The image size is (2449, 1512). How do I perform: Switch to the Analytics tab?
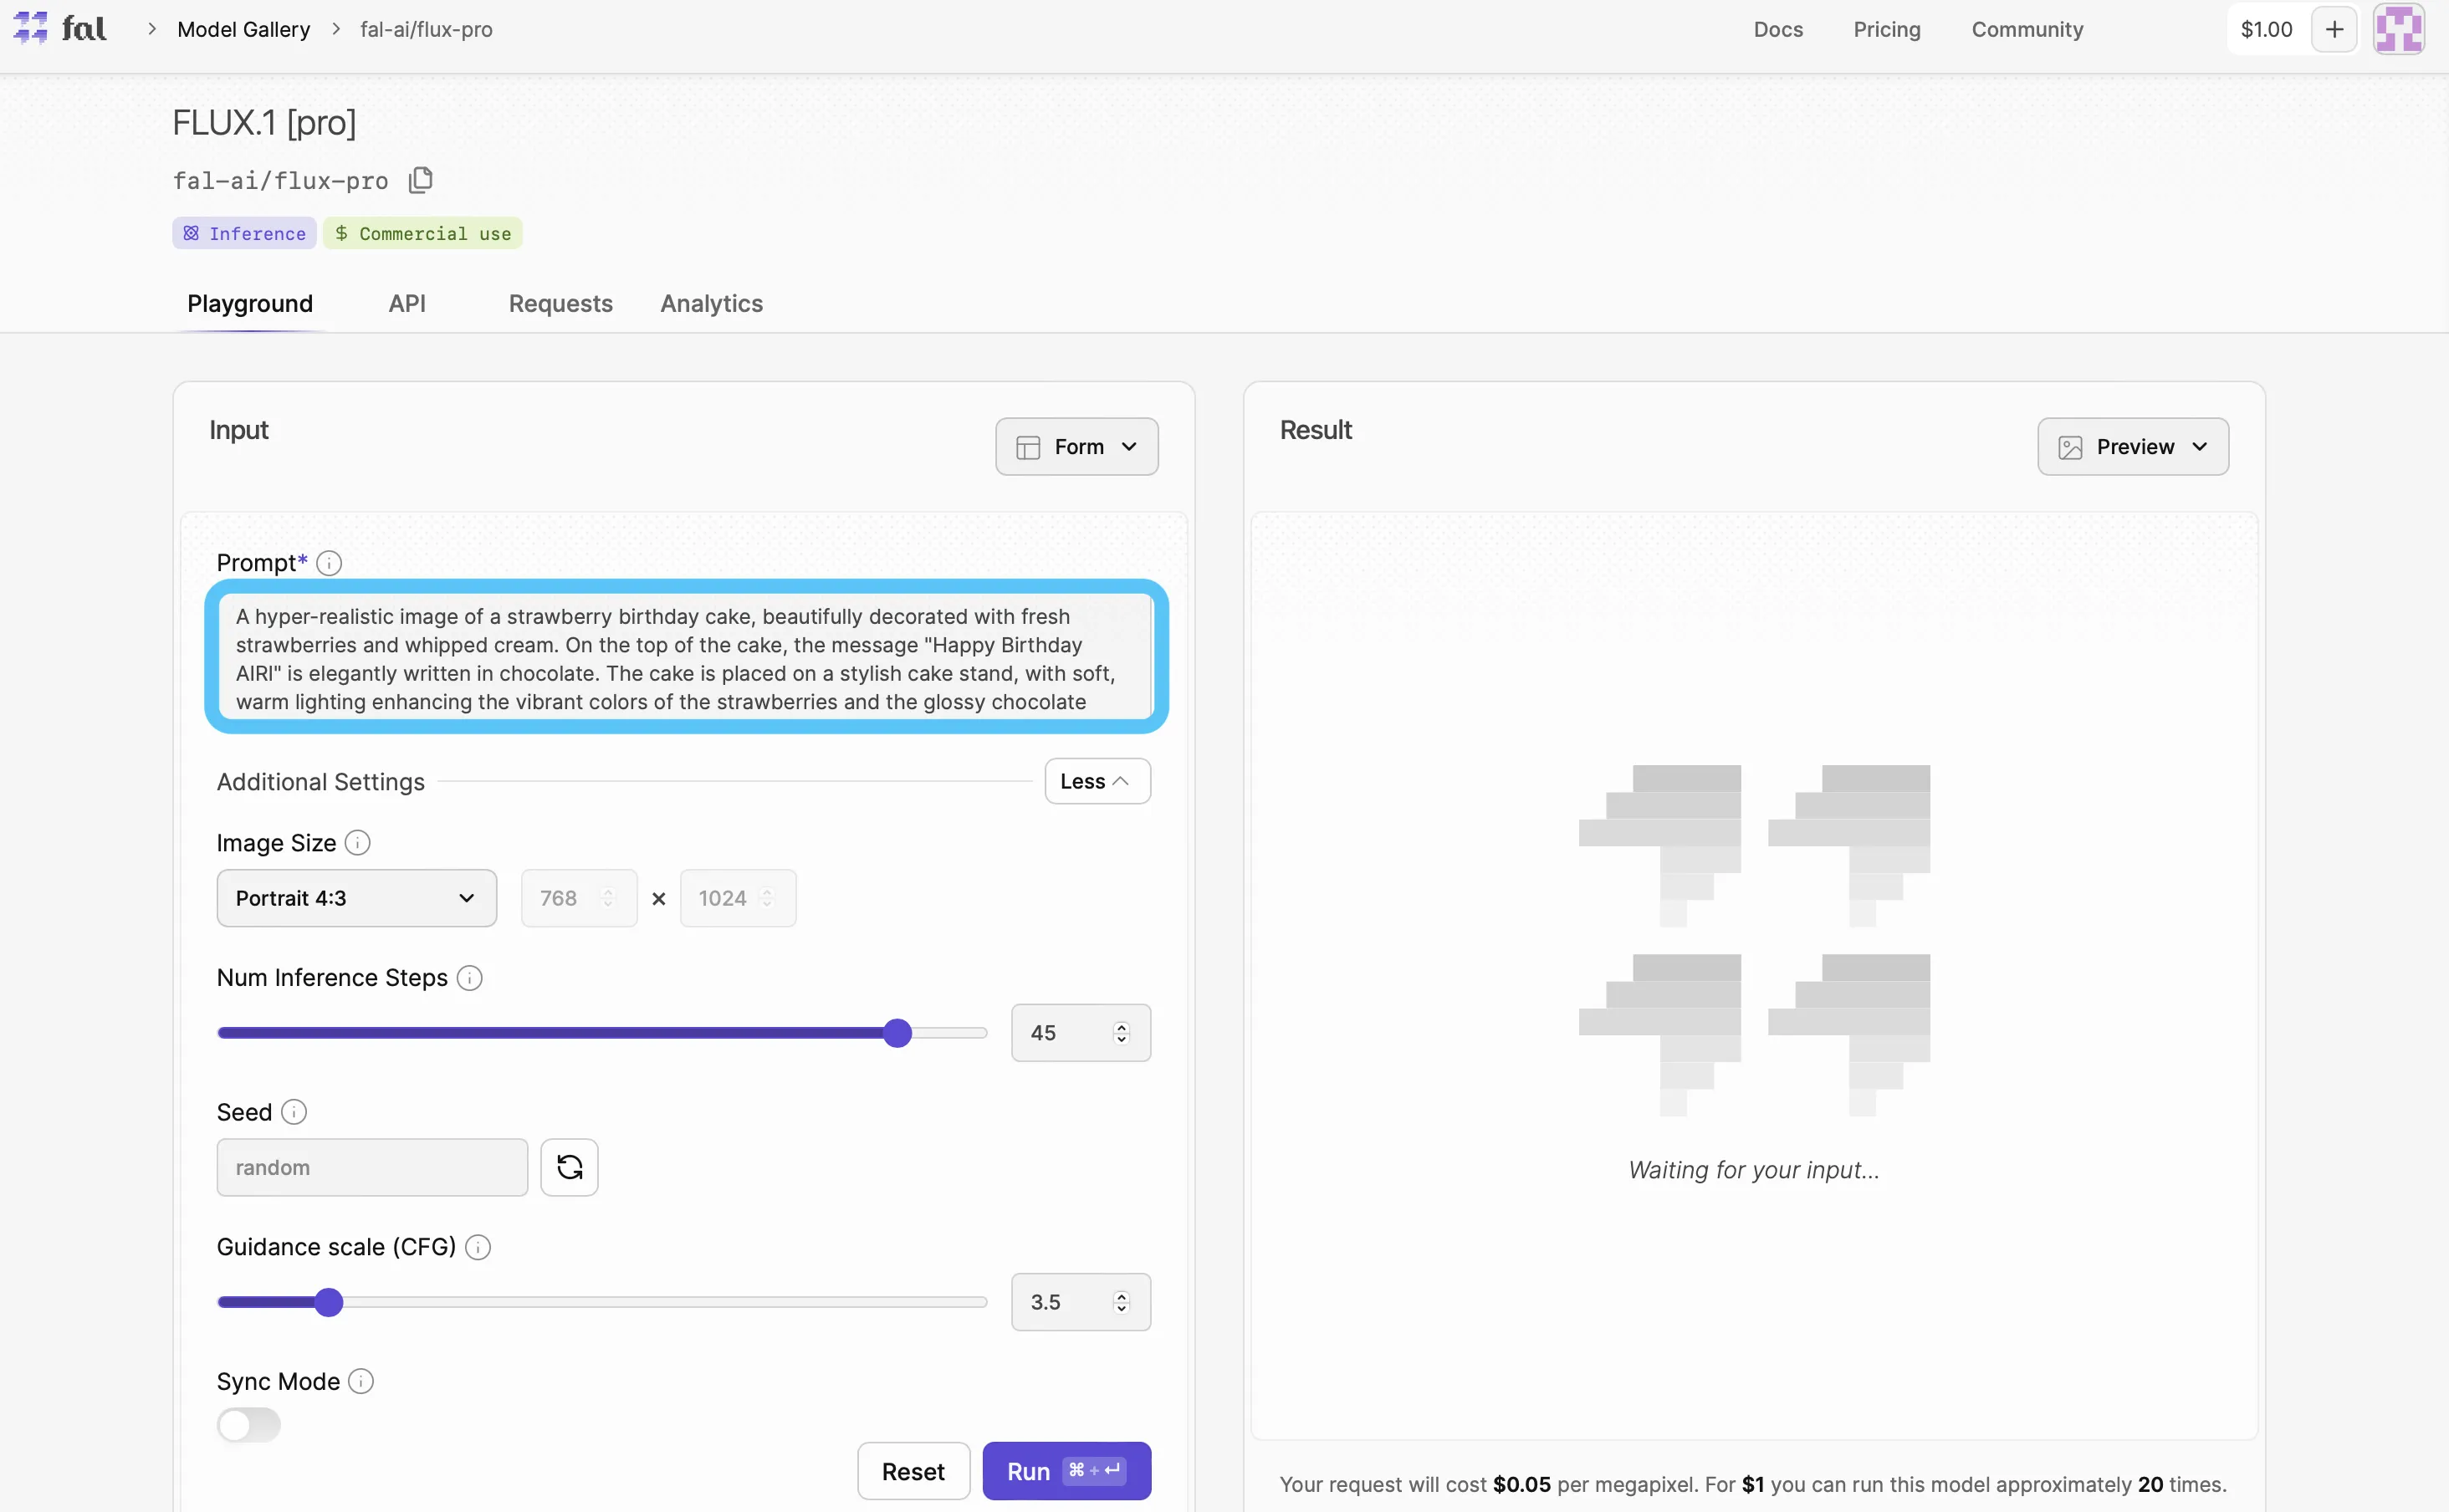coord(710,303)
